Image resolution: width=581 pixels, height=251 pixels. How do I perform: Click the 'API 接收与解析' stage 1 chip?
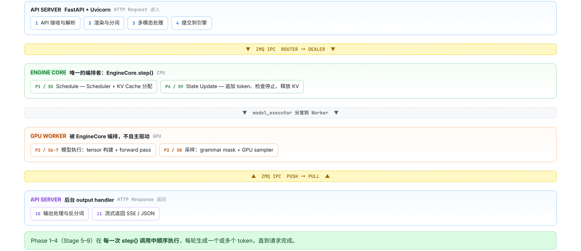click(55, 23)
